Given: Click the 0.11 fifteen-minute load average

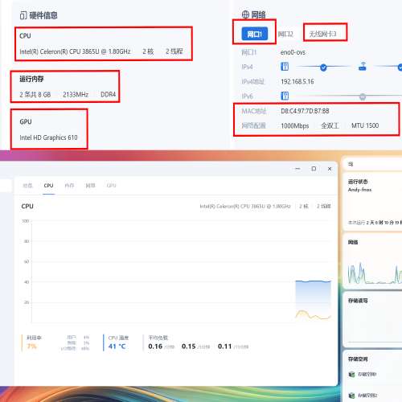Looking at the screenshot, I should coord(225,347).
